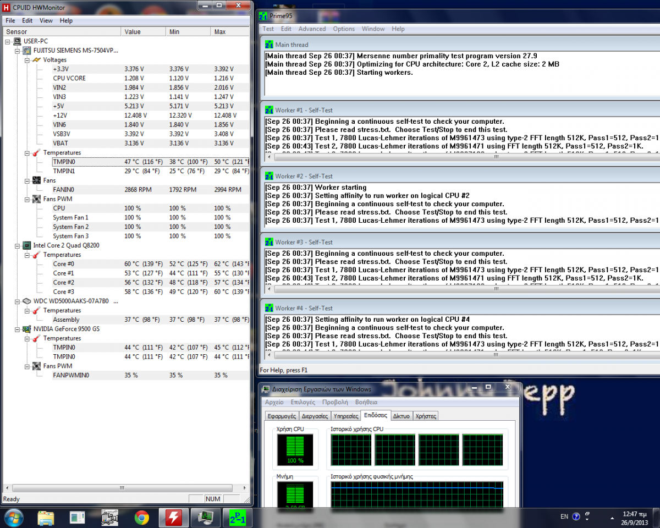This screenshot has height=528, width=660.
Task: Select the FANIN0 2868 RPM row
Action: tap(150, 190)
